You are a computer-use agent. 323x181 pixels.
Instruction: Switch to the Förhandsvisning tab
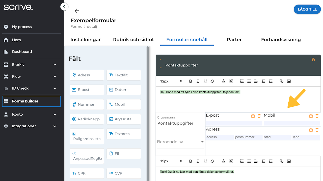(x=281, y=40)
